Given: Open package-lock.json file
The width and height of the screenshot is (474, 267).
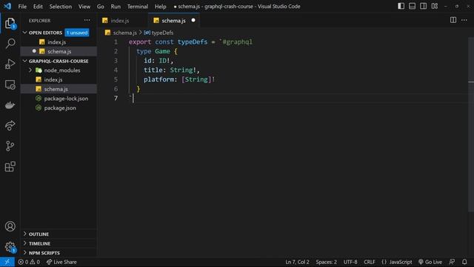Looking at the screenshot, I should (x=59, y=99).
